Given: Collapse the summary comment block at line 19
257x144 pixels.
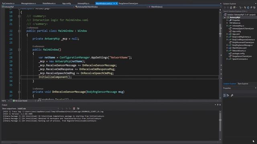Looking at the screenshot, I should (x=19, y=16).
